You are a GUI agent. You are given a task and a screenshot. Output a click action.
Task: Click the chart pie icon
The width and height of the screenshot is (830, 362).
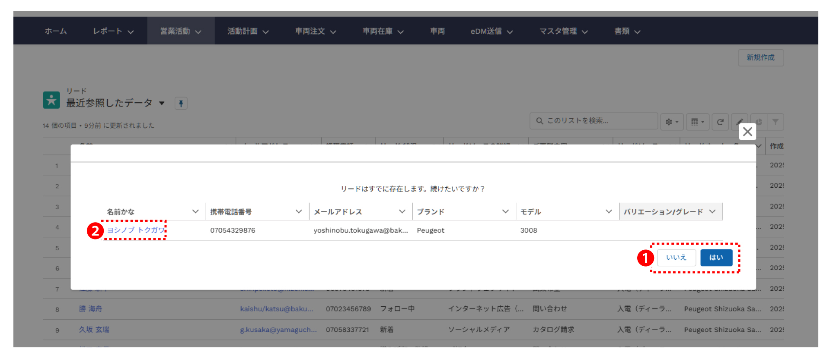759,122
